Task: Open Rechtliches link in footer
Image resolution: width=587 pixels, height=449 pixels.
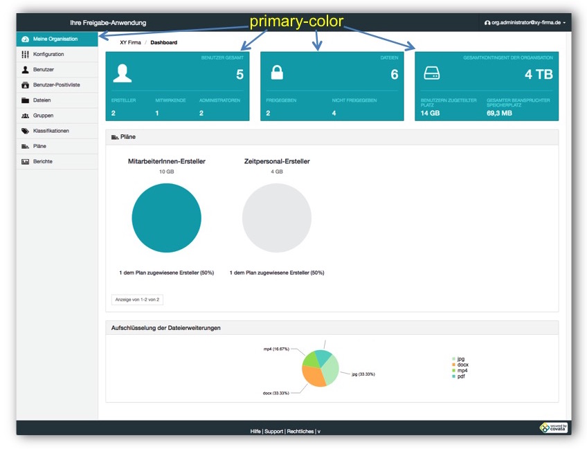Action: 300,432
